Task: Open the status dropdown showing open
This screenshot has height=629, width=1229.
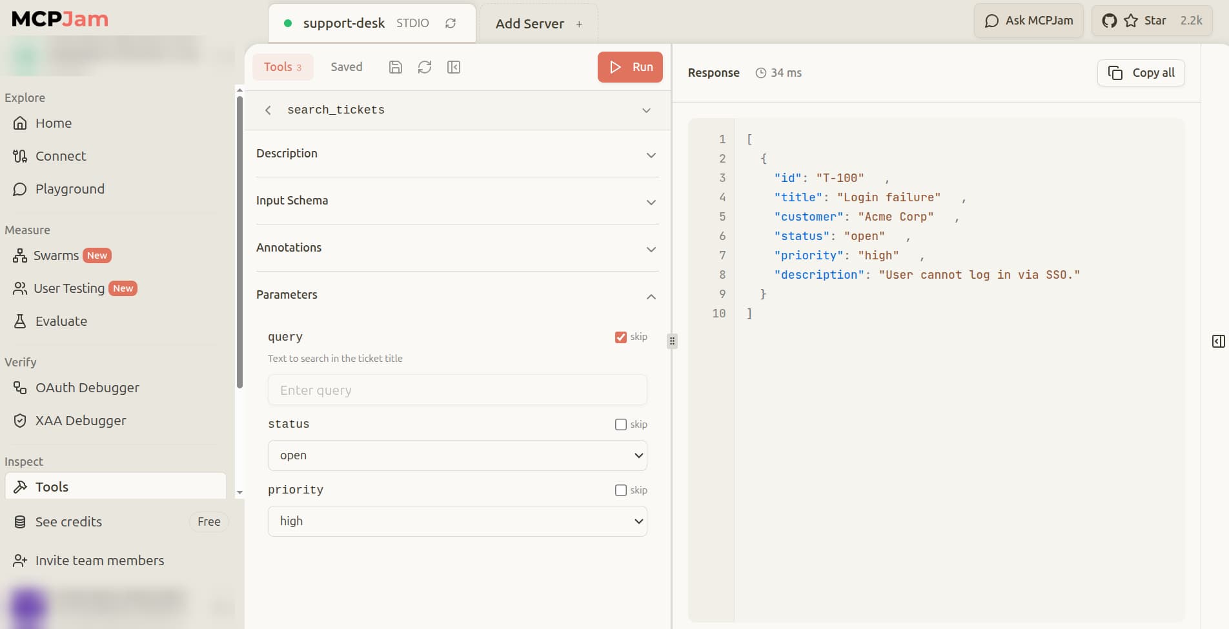Action: [x=457, y=455]
